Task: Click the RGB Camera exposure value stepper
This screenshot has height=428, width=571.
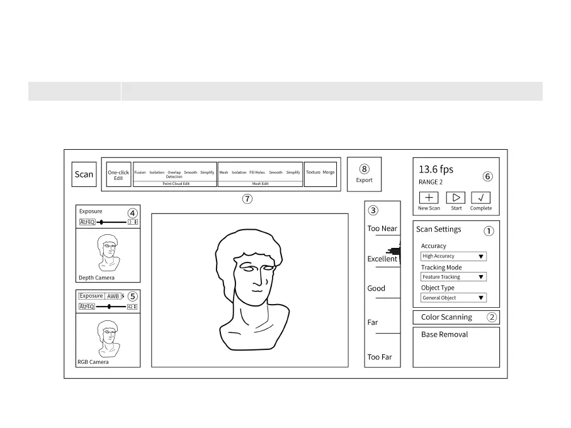Action: [x=132, y=307]
